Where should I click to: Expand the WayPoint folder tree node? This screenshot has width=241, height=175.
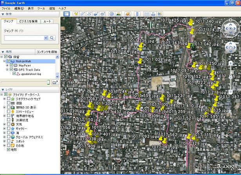[x=7, y=65]
